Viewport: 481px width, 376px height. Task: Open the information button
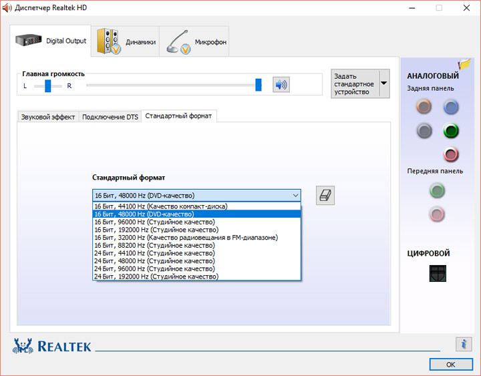tap(464, 344)
